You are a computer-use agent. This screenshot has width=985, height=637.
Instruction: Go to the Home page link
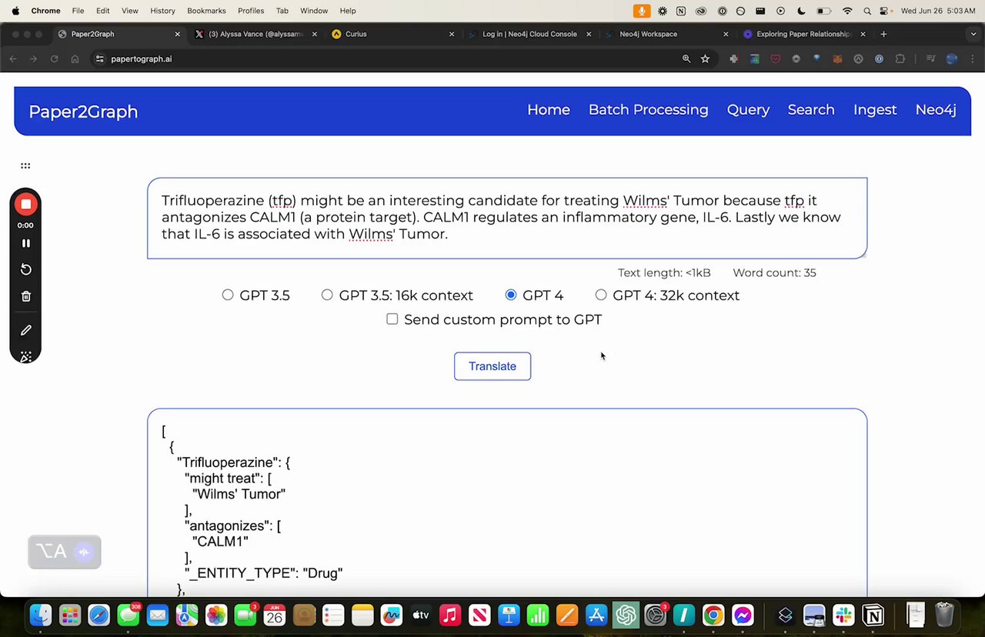(x=549, y=110)
